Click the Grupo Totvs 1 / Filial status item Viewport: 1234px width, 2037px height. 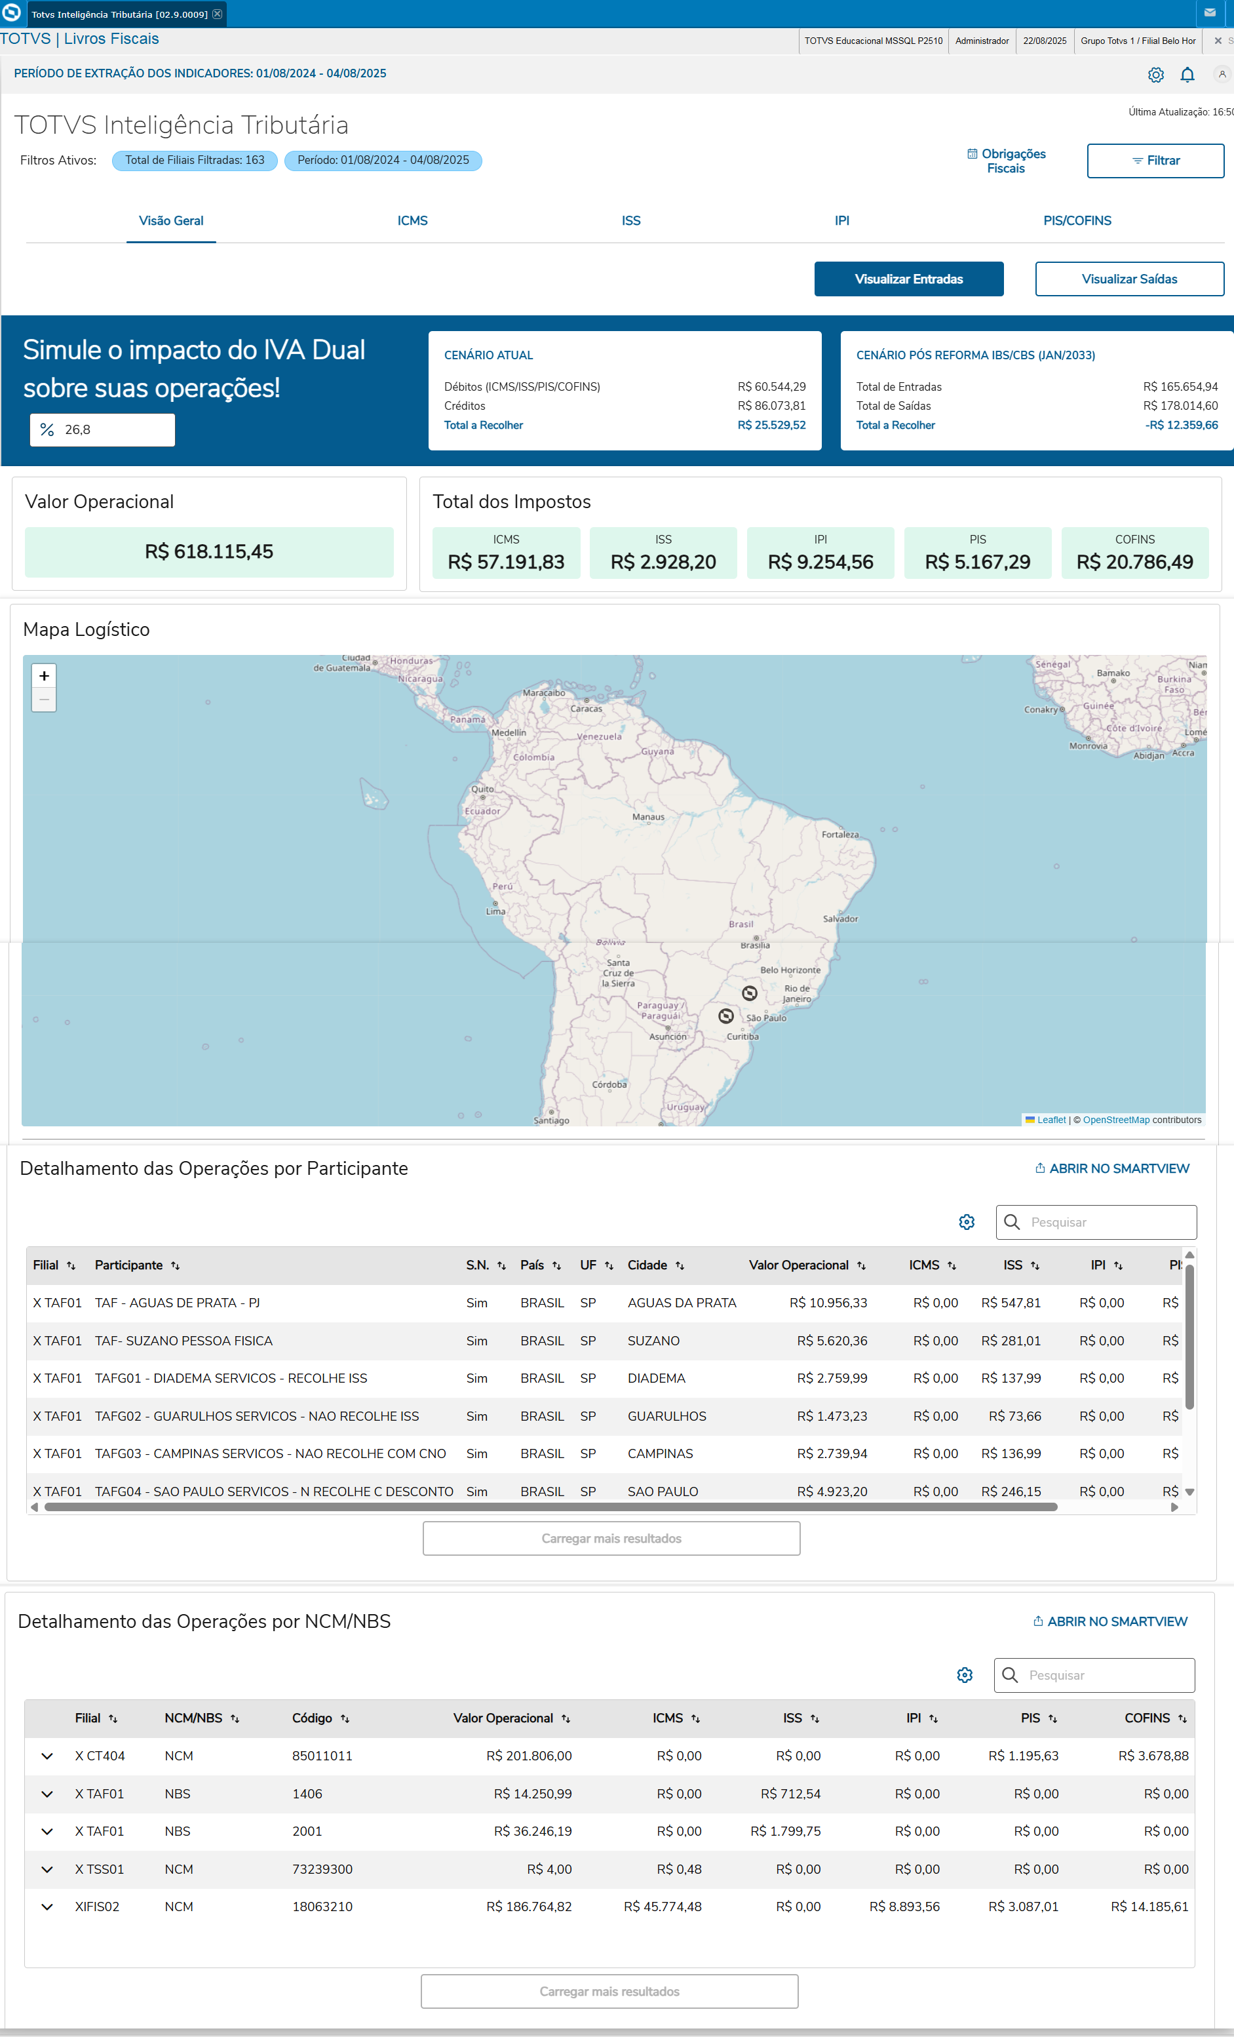[1138, 41]
